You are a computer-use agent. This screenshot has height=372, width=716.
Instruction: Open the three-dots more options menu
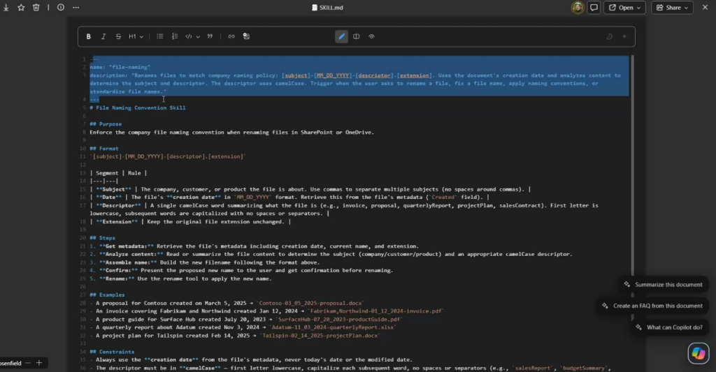click(x=76, y=7)
